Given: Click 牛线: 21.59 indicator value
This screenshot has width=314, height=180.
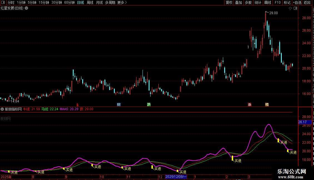Looking at the screenshot, I should 31,109.
